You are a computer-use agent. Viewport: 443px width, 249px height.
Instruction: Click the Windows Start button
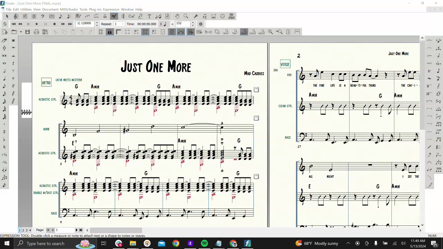point(7,243)
